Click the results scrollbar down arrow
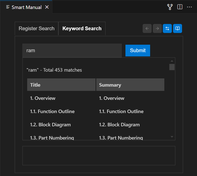The image size is (197, 176). (172, 137)
